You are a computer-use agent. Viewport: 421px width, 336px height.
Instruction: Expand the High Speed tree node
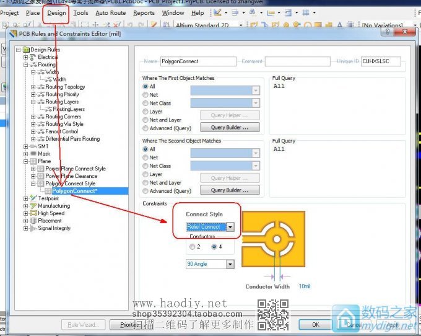click(26, 213)
